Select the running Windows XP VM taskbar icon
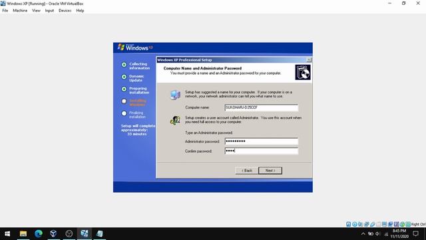This screenshot has width=426, height=240. [x=85, y=233]
